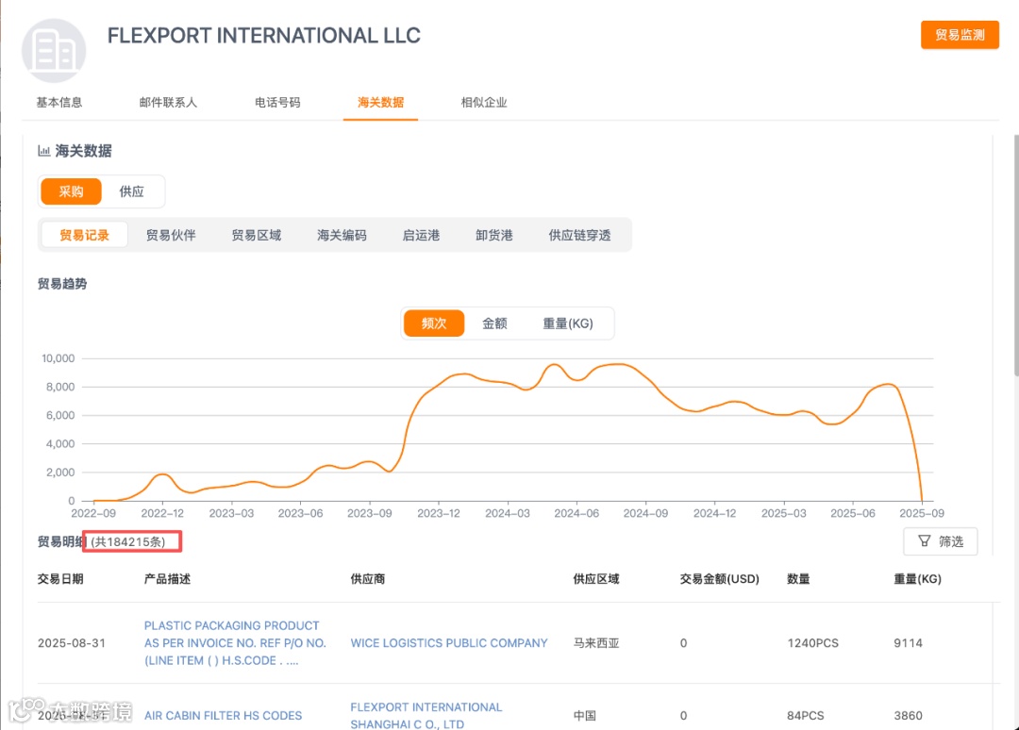Click the company building logo icon
Image resolution: width=1019 pixels, height=730 pixels.
(54, 50)
